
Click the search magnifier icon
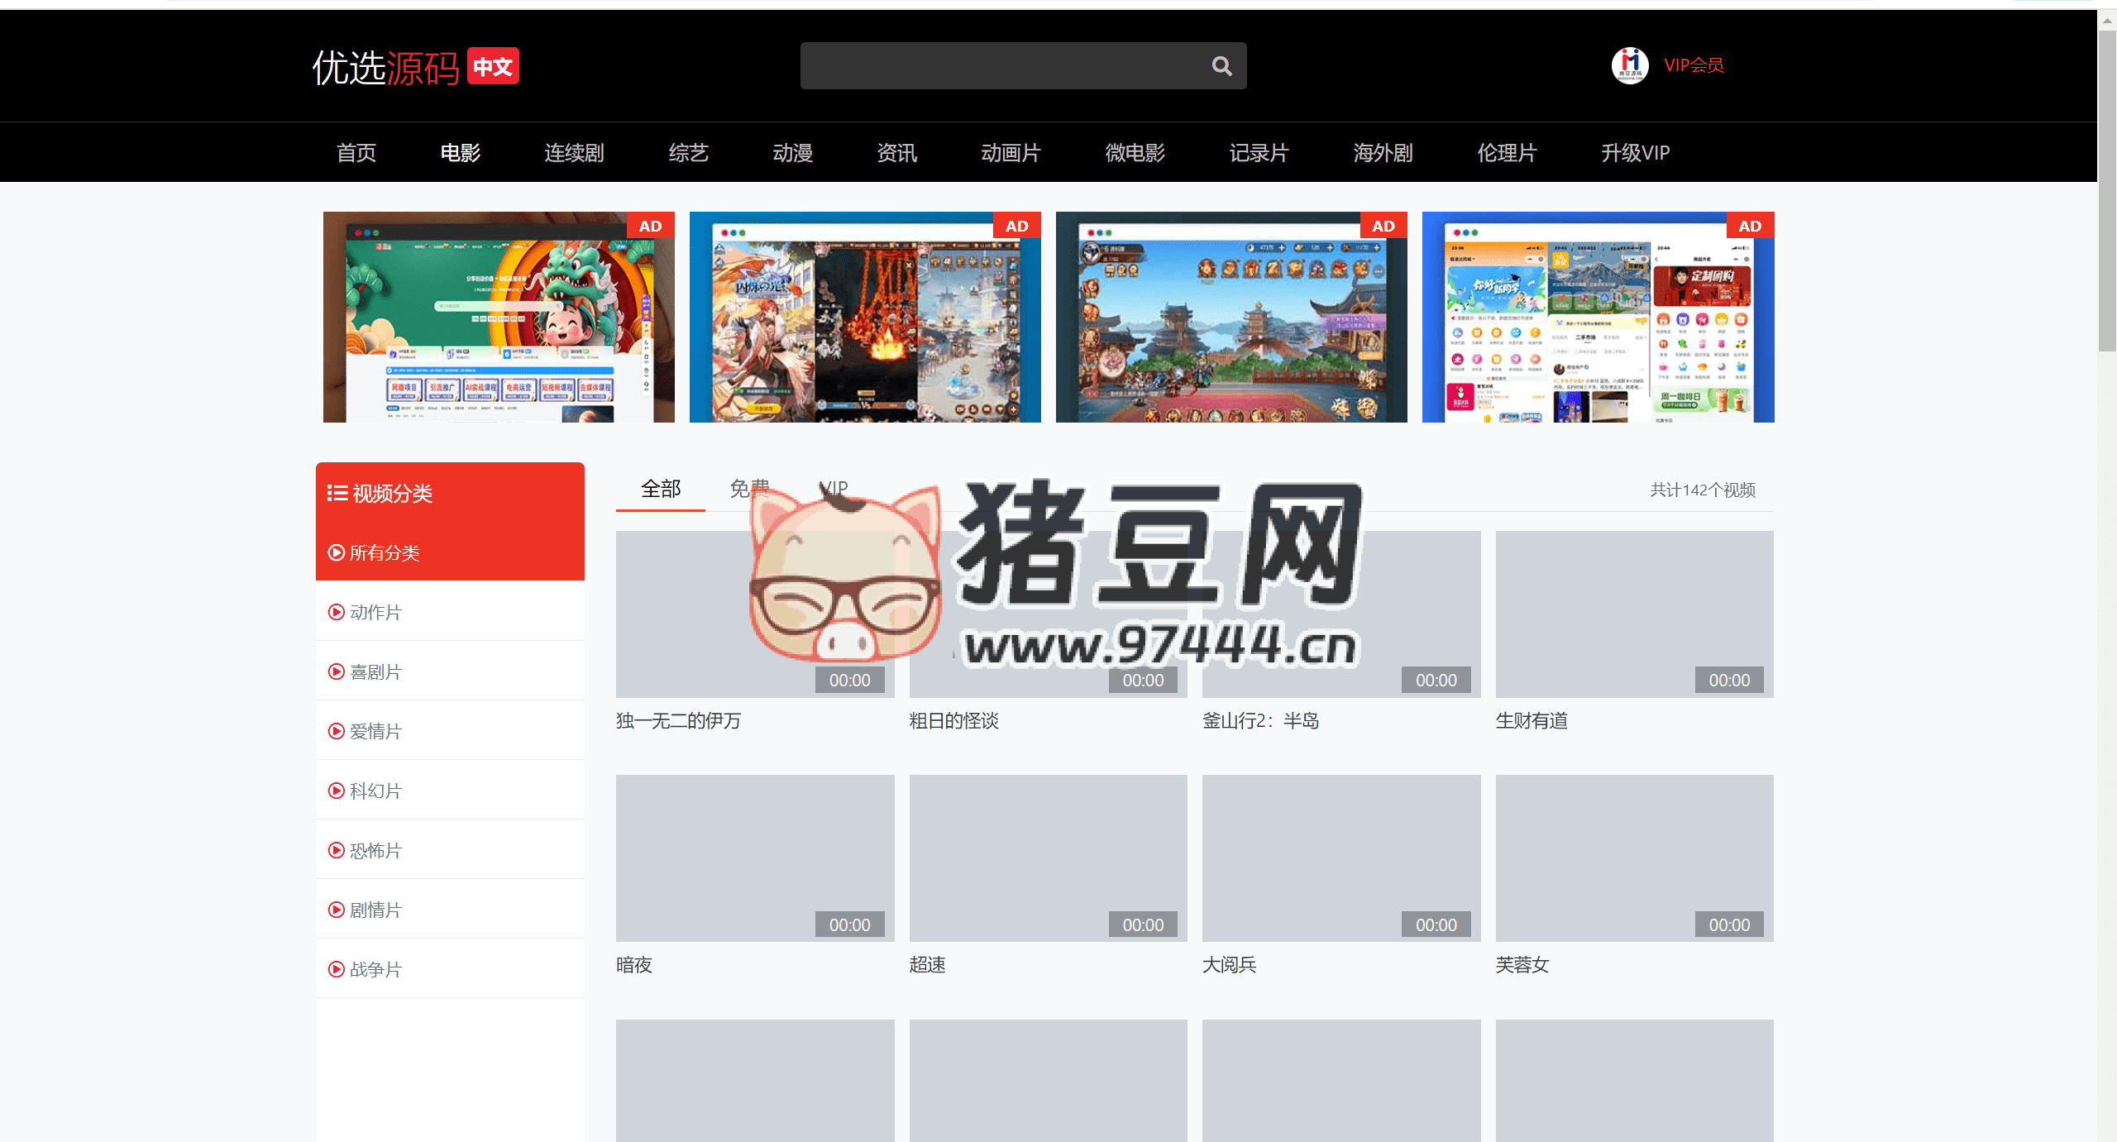(x=1221, y=66)
